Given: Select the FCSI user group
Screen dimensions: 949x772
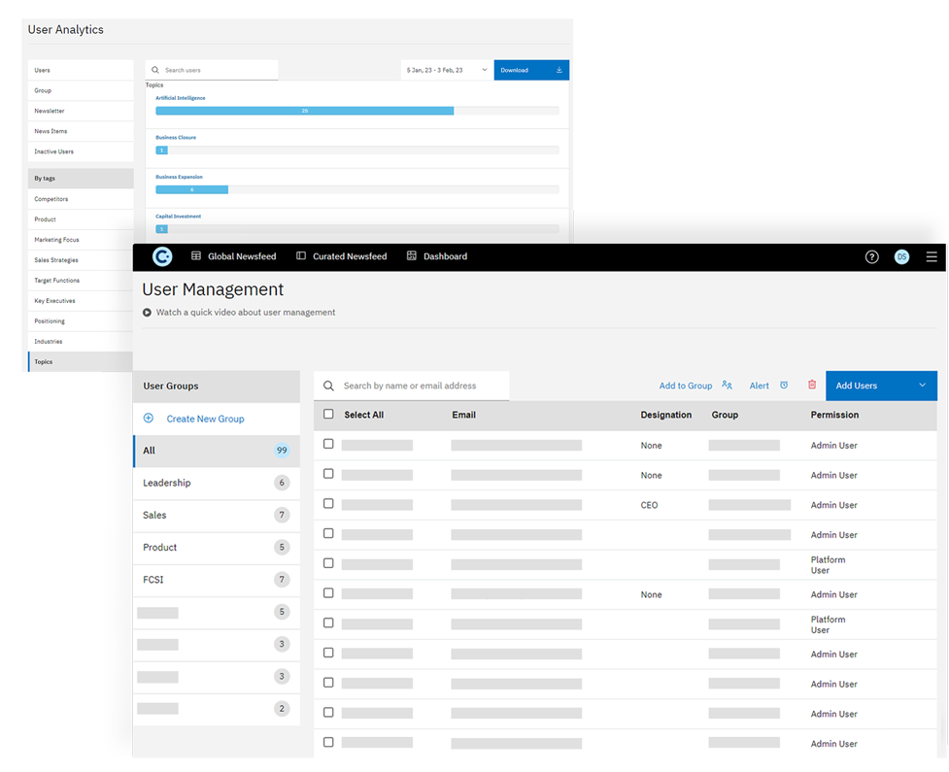Looking at the screenshot, I should point(217,580).
